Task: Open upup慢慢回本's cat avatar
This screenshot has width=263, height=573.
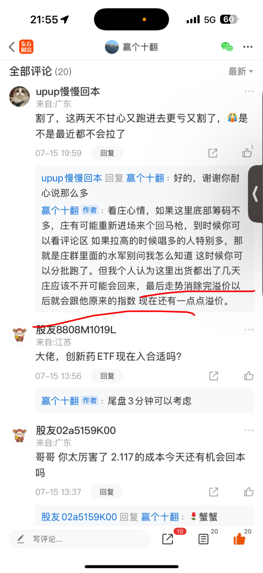Action: 20,96
